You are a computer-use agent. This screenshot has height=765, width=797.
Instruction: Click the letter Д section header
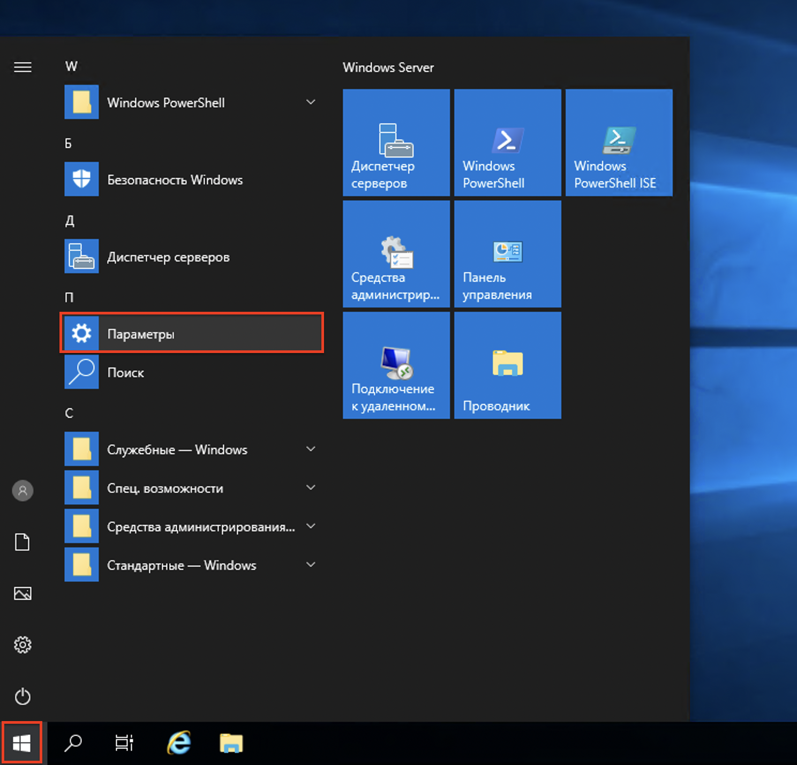(x=70, y=221)
